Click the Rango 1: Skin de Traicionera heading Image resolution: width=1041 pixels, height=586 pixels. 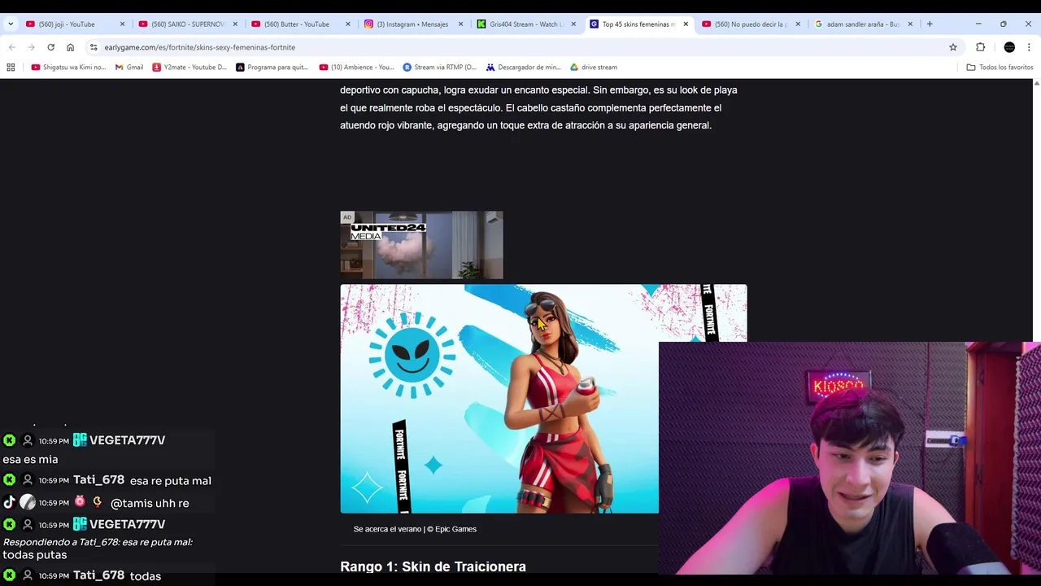pyautogui.click(x=433, y=566)
